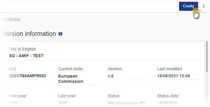
Task: Click the First year value 2021
Action: click(13, 103)
